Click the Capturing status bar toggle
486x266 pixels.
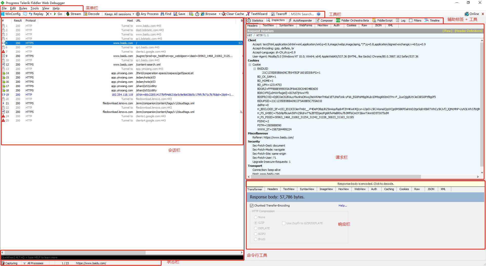click(x=10, y=263)
